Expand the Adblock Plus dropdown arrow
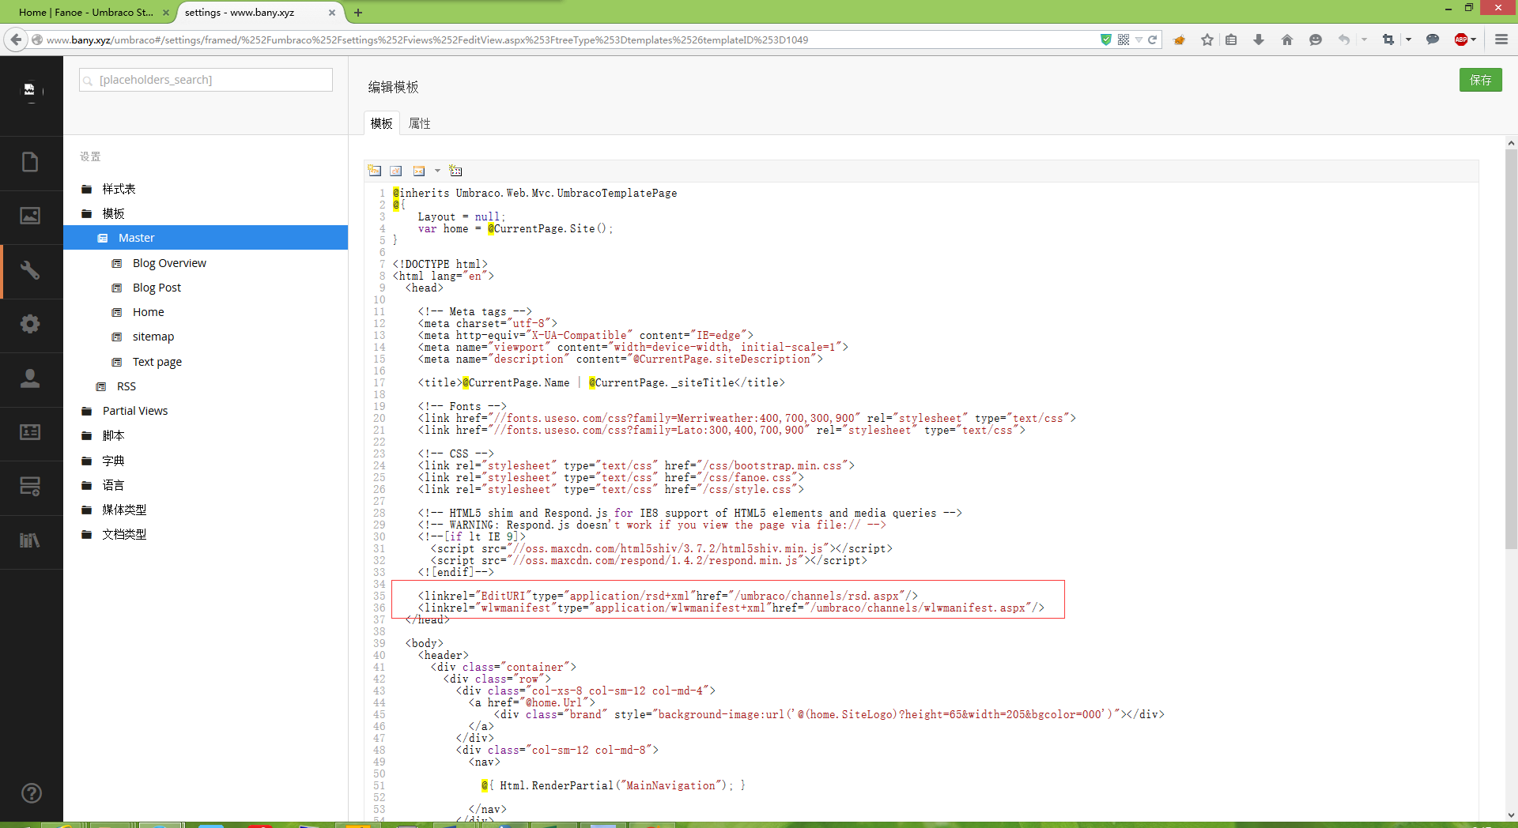This screenshot has width=1518, height=828. (x=1474, y=40)
